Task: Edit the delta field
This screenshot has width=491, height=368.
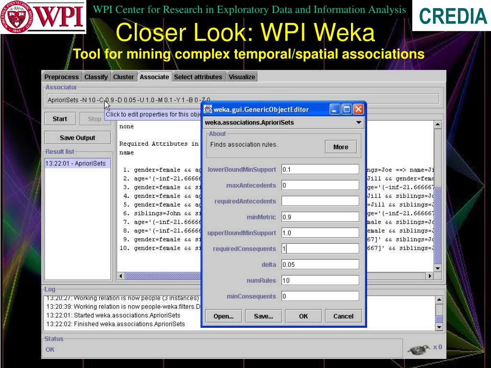Action: (x=320, y=264)
